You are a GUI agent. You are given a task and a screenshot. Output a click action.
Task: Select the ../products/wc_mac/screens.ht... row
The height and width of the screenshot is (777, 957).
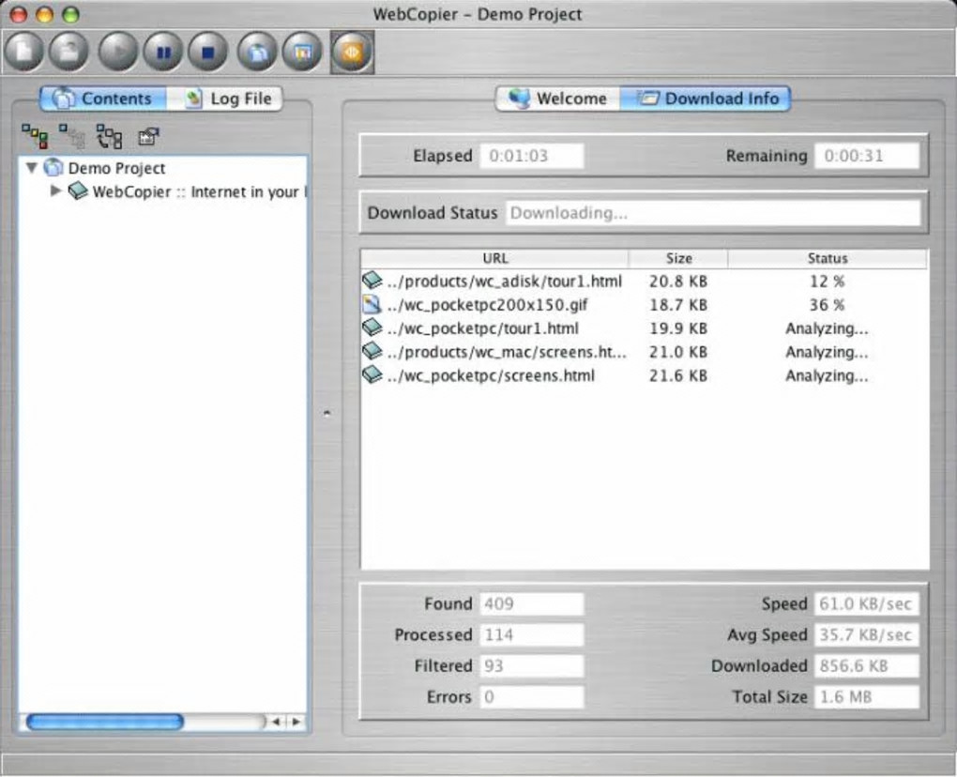coord(644,352)
